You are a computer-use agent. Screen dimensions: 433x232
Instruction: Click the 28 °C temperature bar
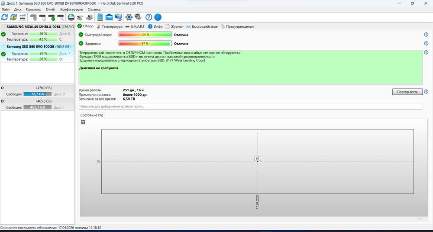click(43, 59)
